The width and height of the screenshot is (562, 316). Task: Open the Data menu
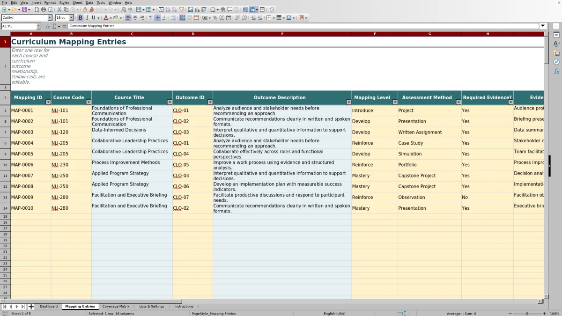(89, 3)
